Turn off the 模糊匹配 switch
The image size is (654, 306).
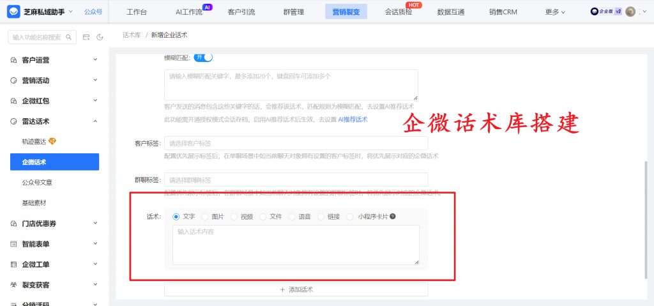pos(204,57)
